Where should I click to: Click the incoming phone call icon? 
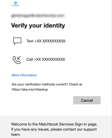(x=17, y=60)
